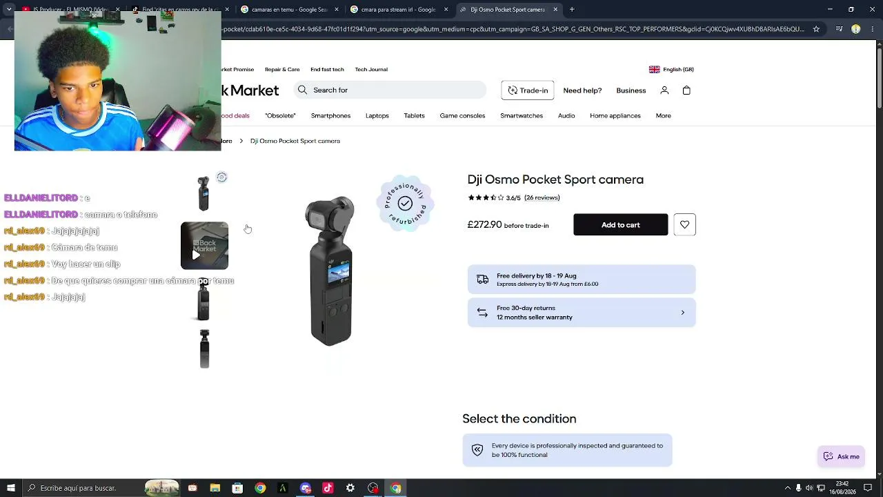Click the product title 'Dji Osmo Pocket Sport camera'

(x=555, y=179)
